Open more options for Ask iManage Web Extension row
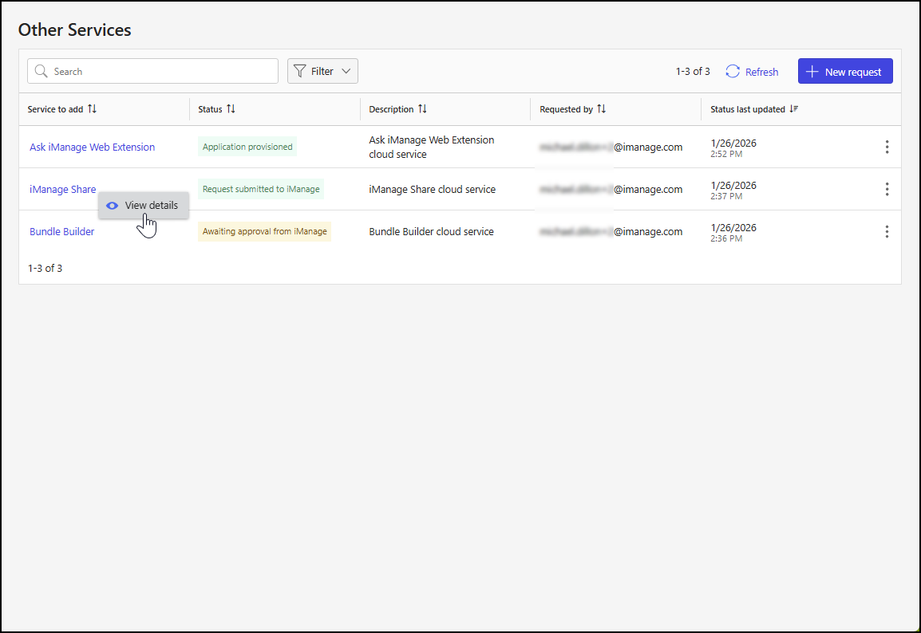This screenshot has width=921, height=633. (x=887, y=147)
